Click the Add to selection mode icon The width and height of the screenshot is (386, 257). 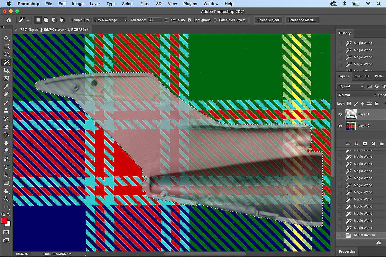pos(46,20)
